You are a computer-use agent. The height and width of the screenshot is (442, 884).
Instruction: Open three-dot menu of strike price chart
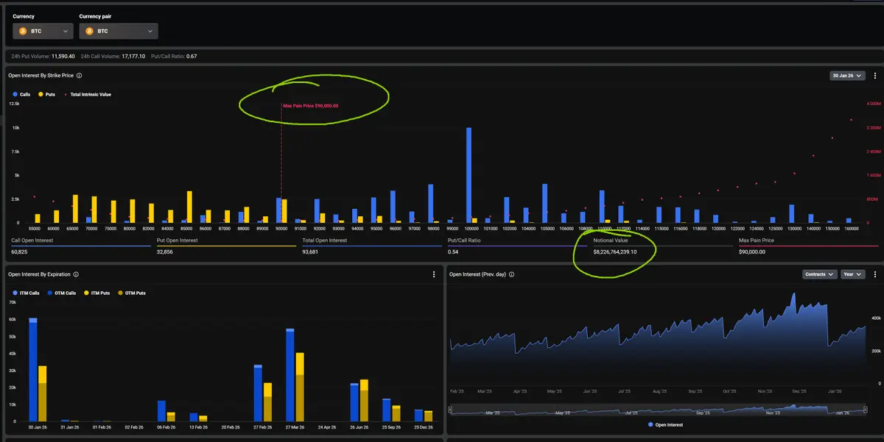tap(875, 76)
